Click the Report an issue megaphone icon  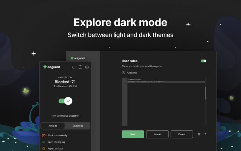coord(44,148)
